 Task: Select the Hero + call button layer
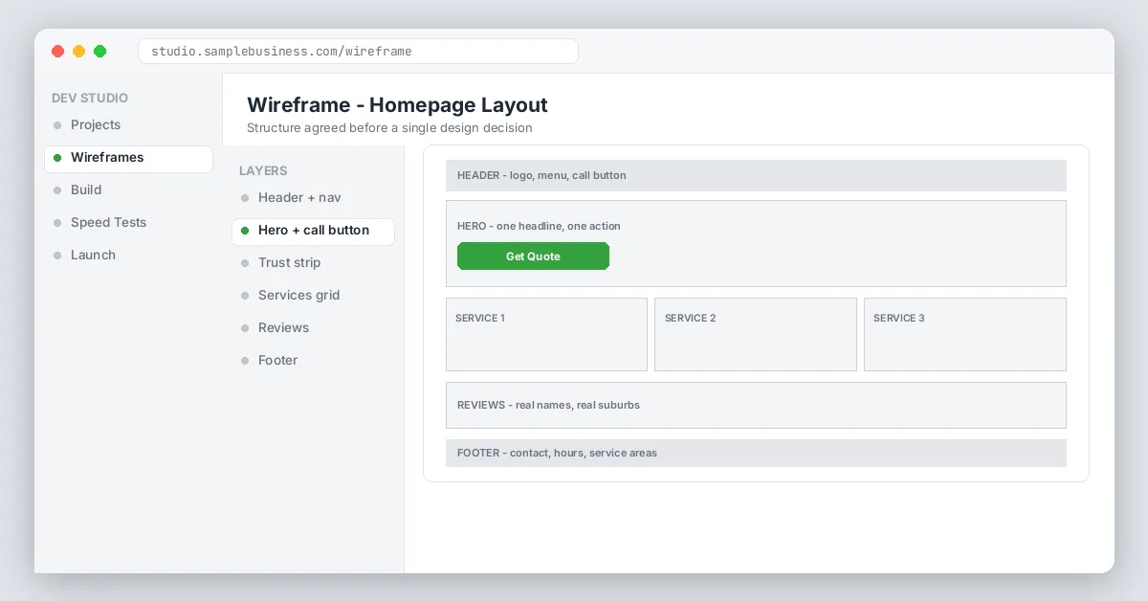point(313,230)
